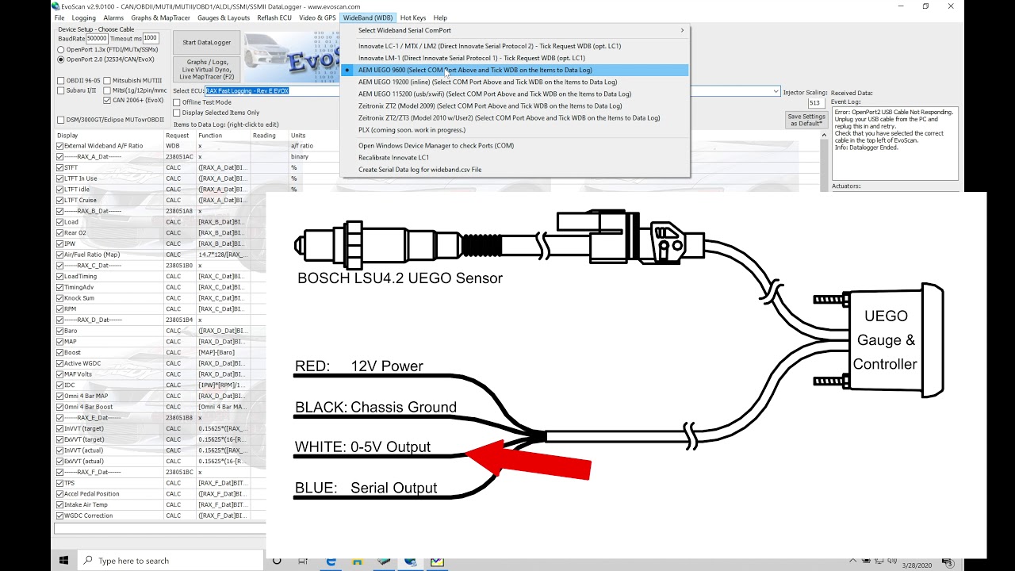Viewport: 1015px width, 571px height.
Task: Click the Display column header
Action: (109, 136)
